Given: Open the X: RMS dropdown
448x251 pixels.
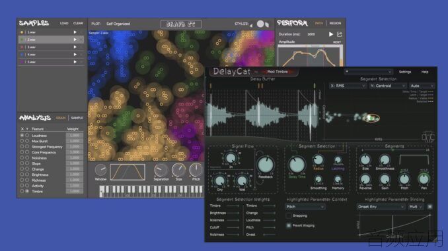Looking at the screenshot, I should tap(348, 86).
